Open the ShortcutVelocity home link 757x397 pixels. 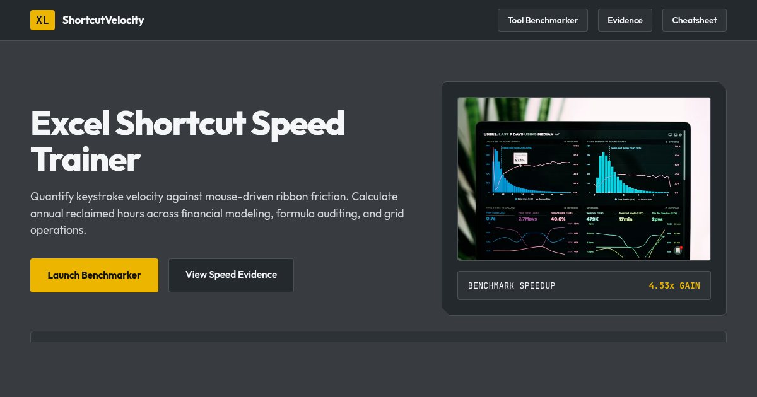pos(87,20)
